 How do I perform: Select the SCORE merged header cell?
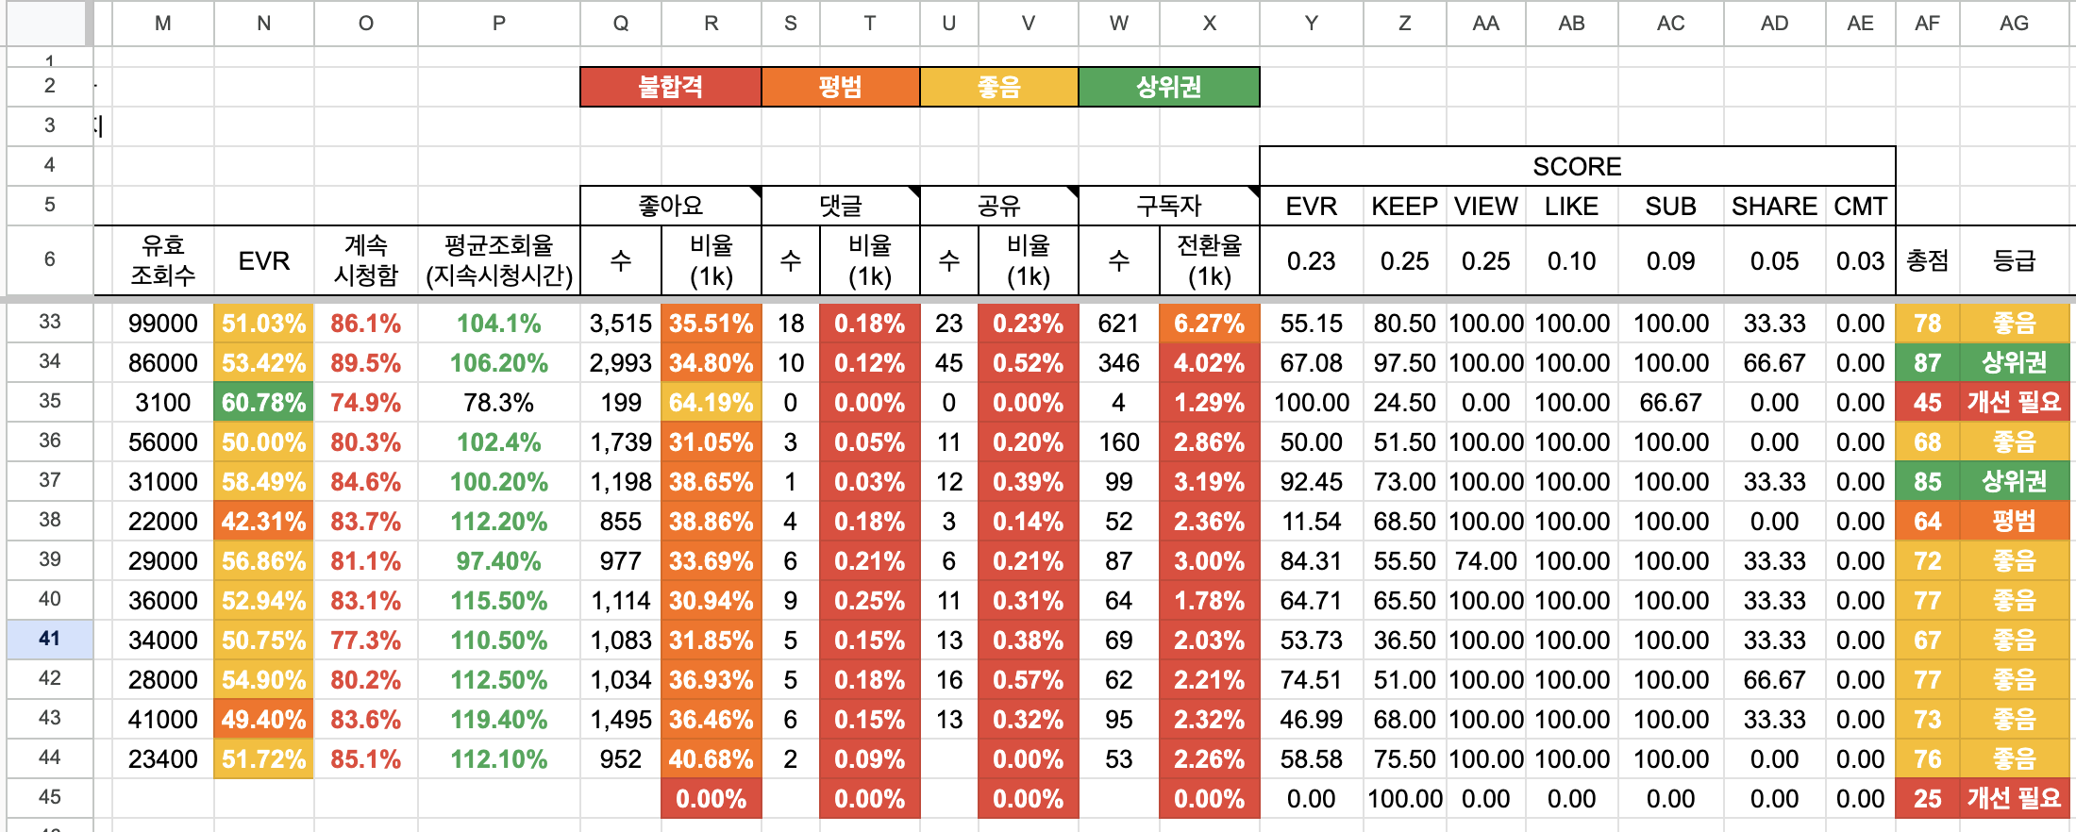point(1577,166)
